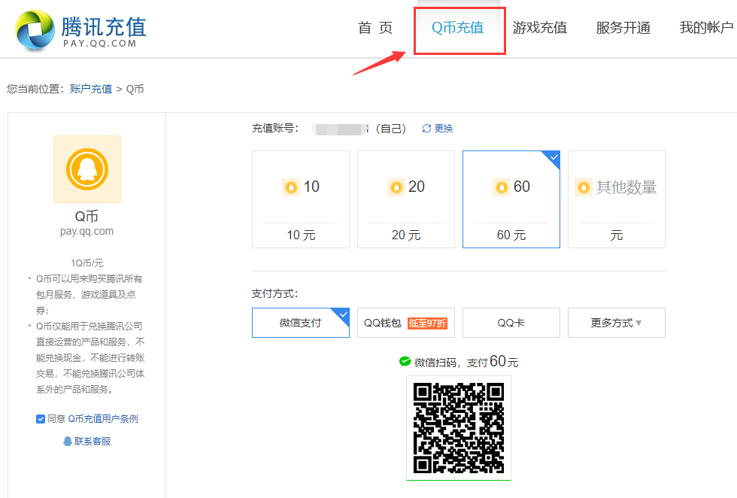Open the 首页 navigation tab
Screen dimensions: 737x498
pos(375,28)
